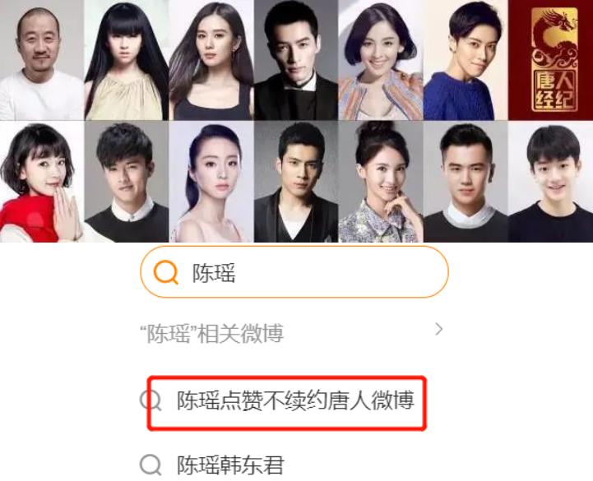593x481 pixels.
Task: Open portrait of woman with short bob and striped top
Action: [x=381, y=60]
